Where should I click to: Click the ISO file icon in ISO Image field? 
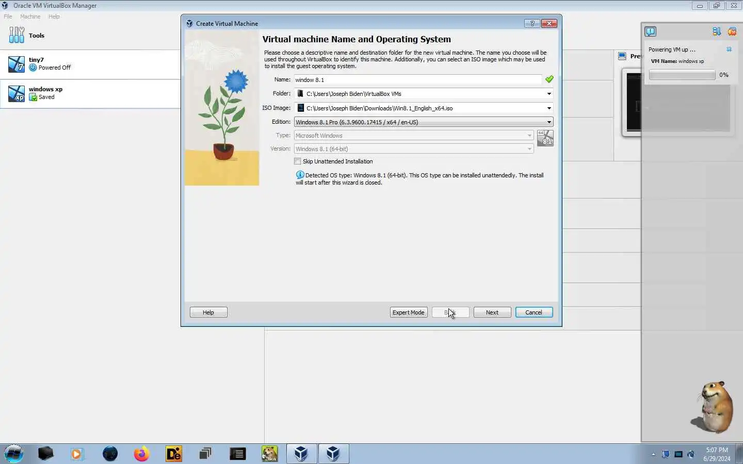(300, 108)
